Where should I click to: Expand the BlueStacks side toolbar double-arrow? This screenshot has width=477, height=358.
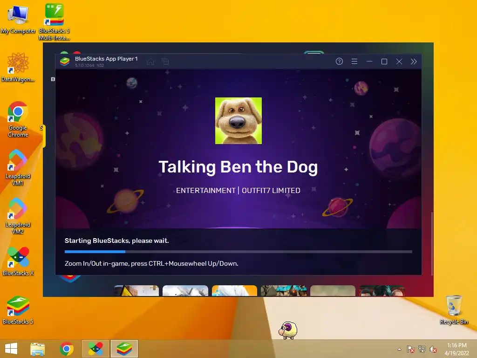(414, 62)
